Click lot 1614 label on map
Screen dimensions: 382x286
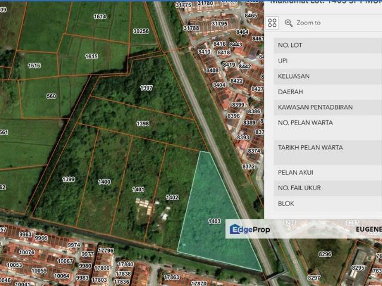tap(100, 16)
